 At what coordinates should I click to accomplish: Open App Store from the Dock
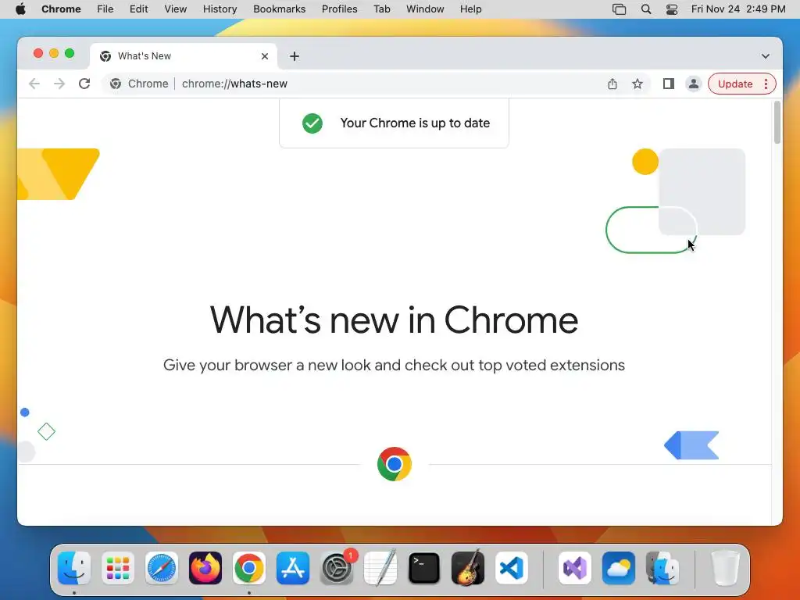[x=293, y=568]
